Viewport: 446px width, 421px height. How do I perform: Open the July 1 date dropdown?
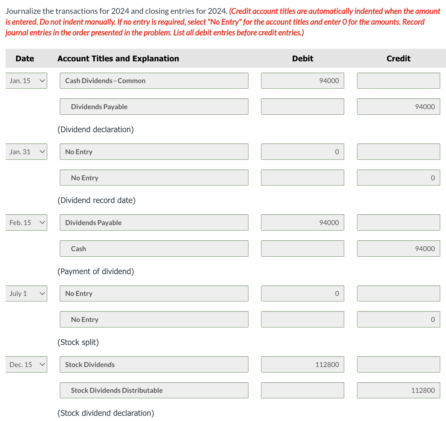pyautogui.click(x=26, y=293)
